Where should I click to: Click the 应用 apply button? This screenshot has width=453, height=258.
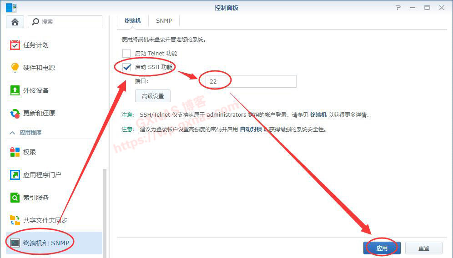(382, 248)
